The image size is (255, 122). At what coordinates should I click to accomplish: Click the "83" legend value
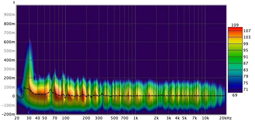coord(246,70)
